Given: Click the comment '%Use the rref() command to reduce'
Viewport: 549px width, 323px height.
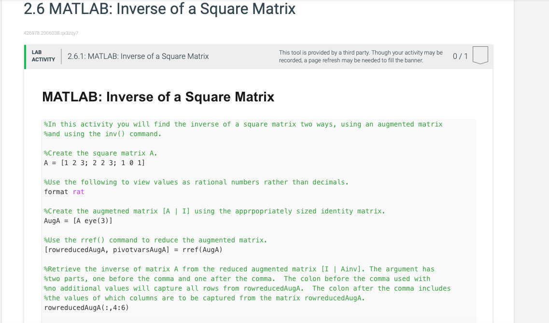Looking at the screenshot, I should tap(155, 240).
